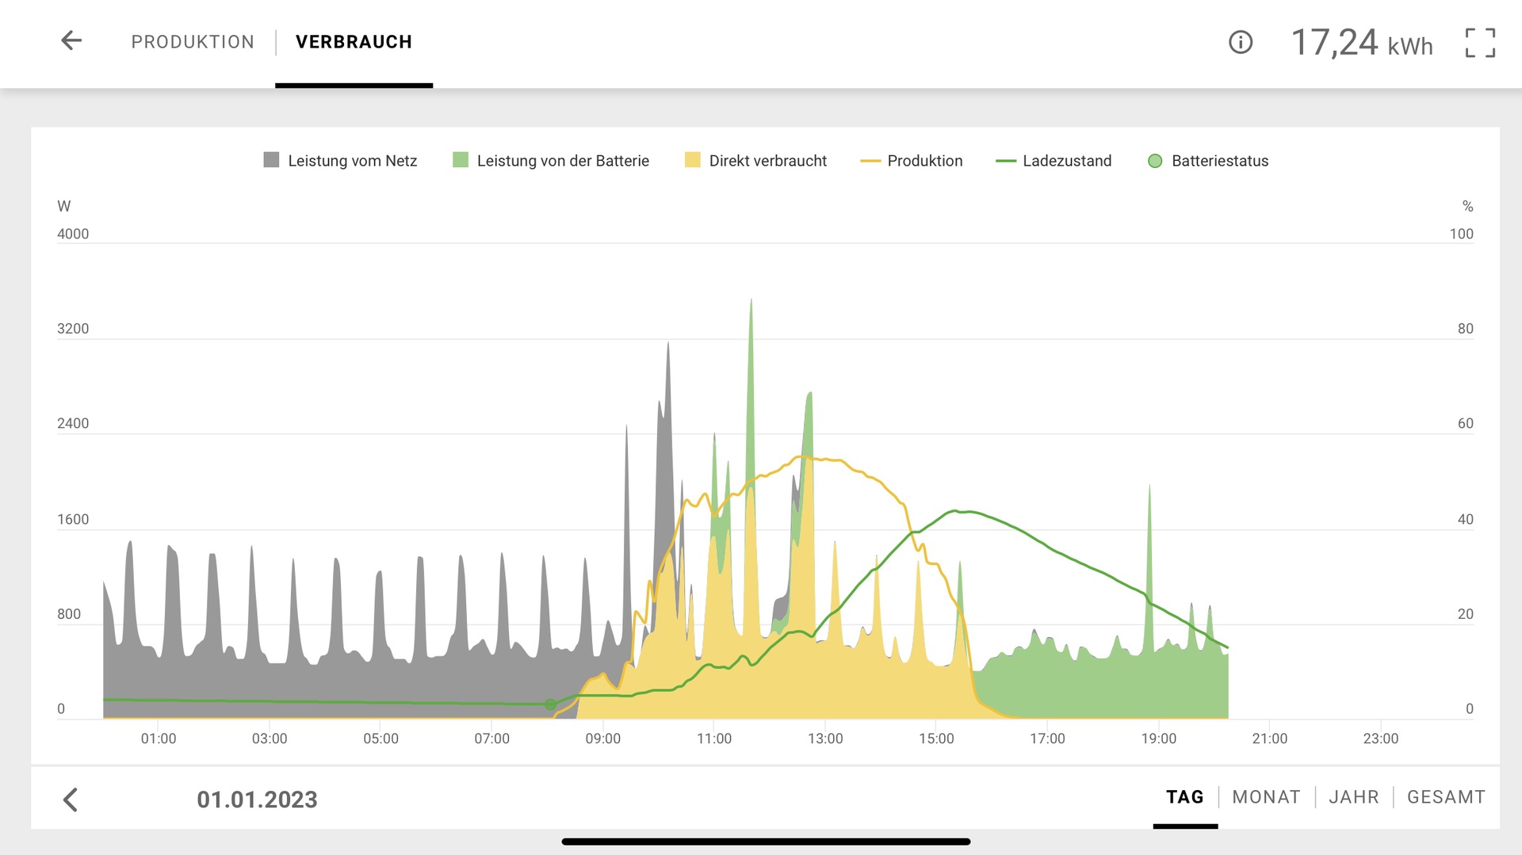Show GESAMT overall view
The image size is (1522, 855).
click(1446, 797)
